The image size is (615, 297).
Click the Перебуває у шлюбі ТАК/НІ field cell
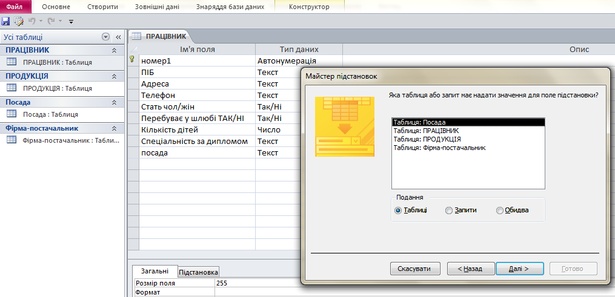point(198,118)
